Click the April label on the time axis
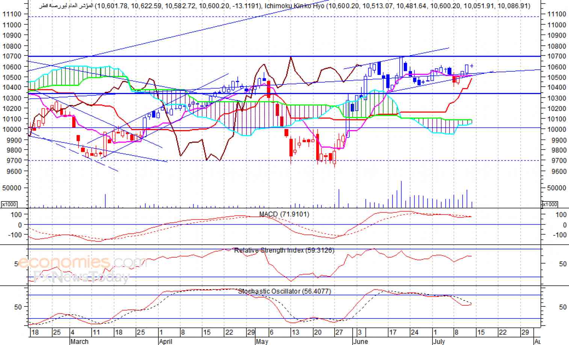569x345 pixels. click(165, 341)
